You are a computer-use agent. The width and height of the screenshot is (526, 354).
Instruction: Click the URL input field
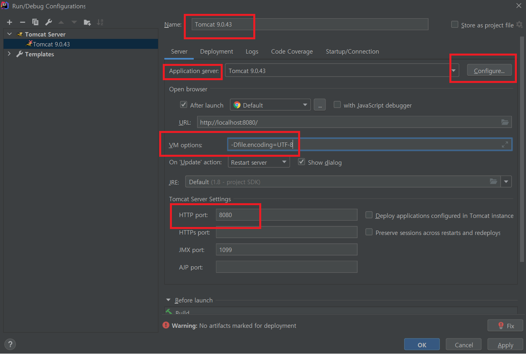(354, 122)
